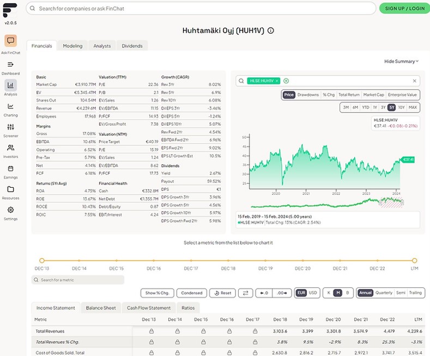This screenshot has height=356, width=430.
Task: Open Screener sidebar icon
Action: (10, 127)
